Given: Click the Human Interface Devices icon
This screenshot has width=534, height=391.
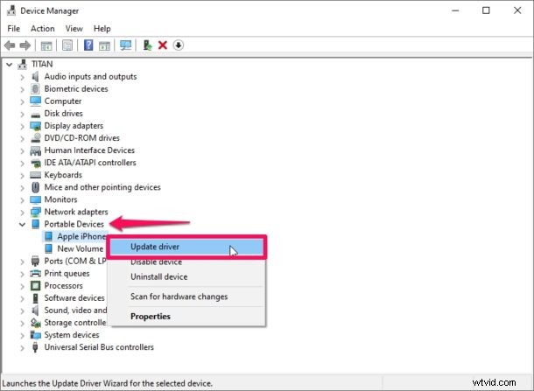Looking at the screenshot, I should pos(35,150).
